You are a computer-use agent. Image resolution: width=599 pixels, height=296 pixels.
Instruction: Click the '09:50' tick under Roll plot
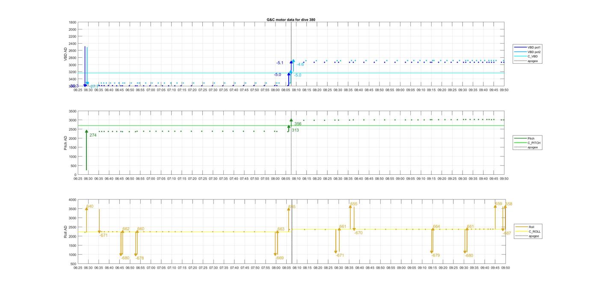pos(505,268)
